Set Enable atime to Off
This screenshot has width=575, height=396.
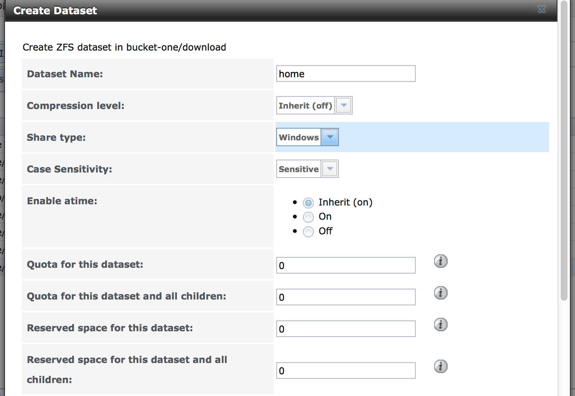[308, 231]
